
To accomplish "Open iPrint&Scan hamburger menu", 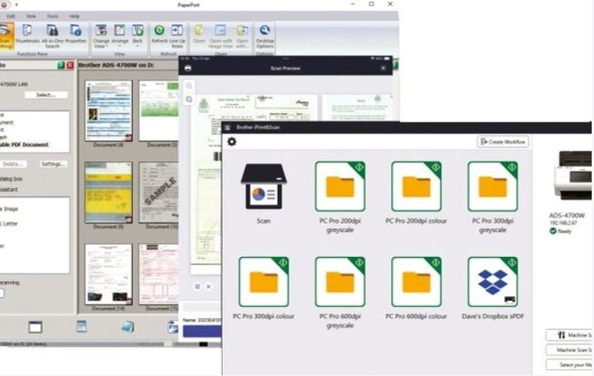I will [x=227, y=128].
